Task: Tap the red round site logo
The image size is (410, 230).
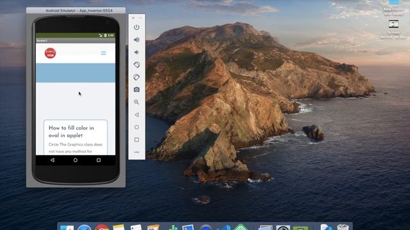Action: pos(50,53)
